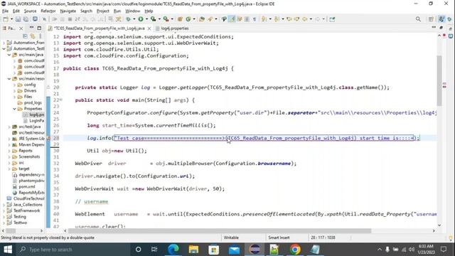
Task: Click the Open Type toolbar icon
Action: click(x=202, y=19)
